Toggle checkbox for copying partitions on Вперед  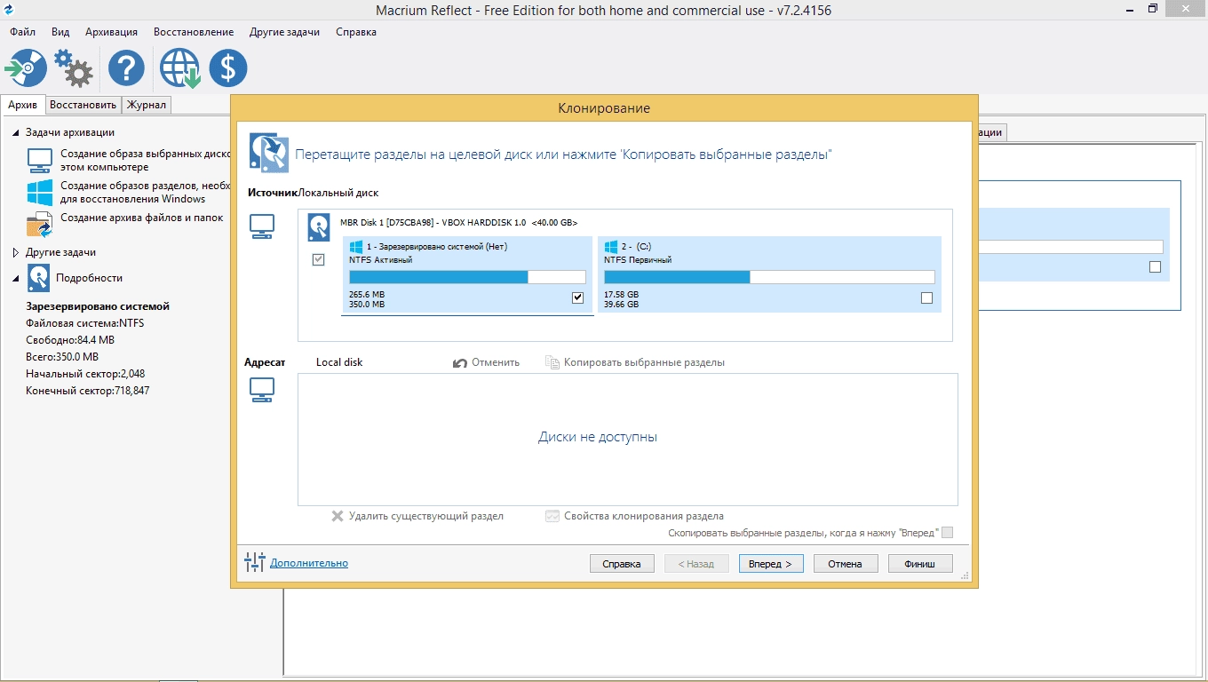click(x=947, y=533)
